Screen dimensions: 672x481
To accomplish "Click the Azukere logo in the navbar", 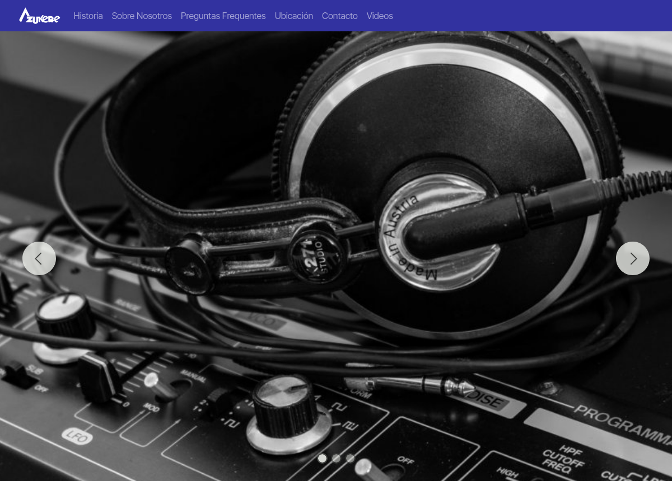I will pyautogui.click(x=39, y=16).
